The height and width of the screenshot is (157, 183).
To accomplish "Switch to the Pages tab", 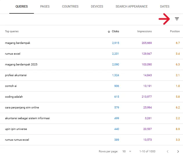I will [45, 6].
